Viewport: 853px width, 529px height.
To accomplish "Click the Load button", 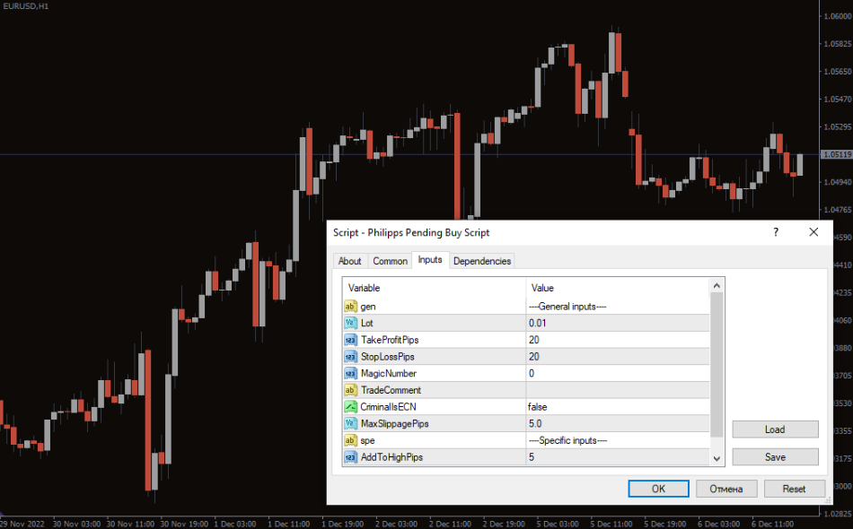I will pyautogui.click(x=775, y=429).
